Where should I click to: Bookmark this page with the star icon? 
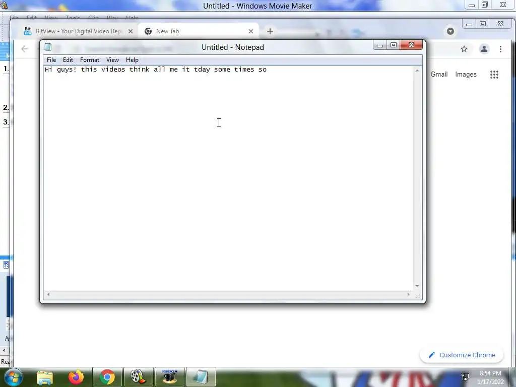pyautogui.click(x=464, y=49)
